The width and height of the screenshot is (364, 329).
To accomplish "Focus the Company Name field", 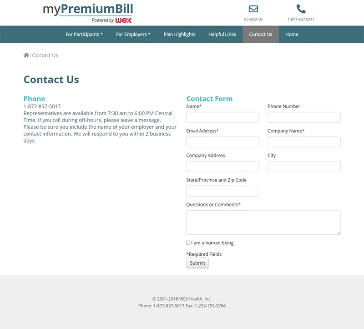I will tap(304, 142).
